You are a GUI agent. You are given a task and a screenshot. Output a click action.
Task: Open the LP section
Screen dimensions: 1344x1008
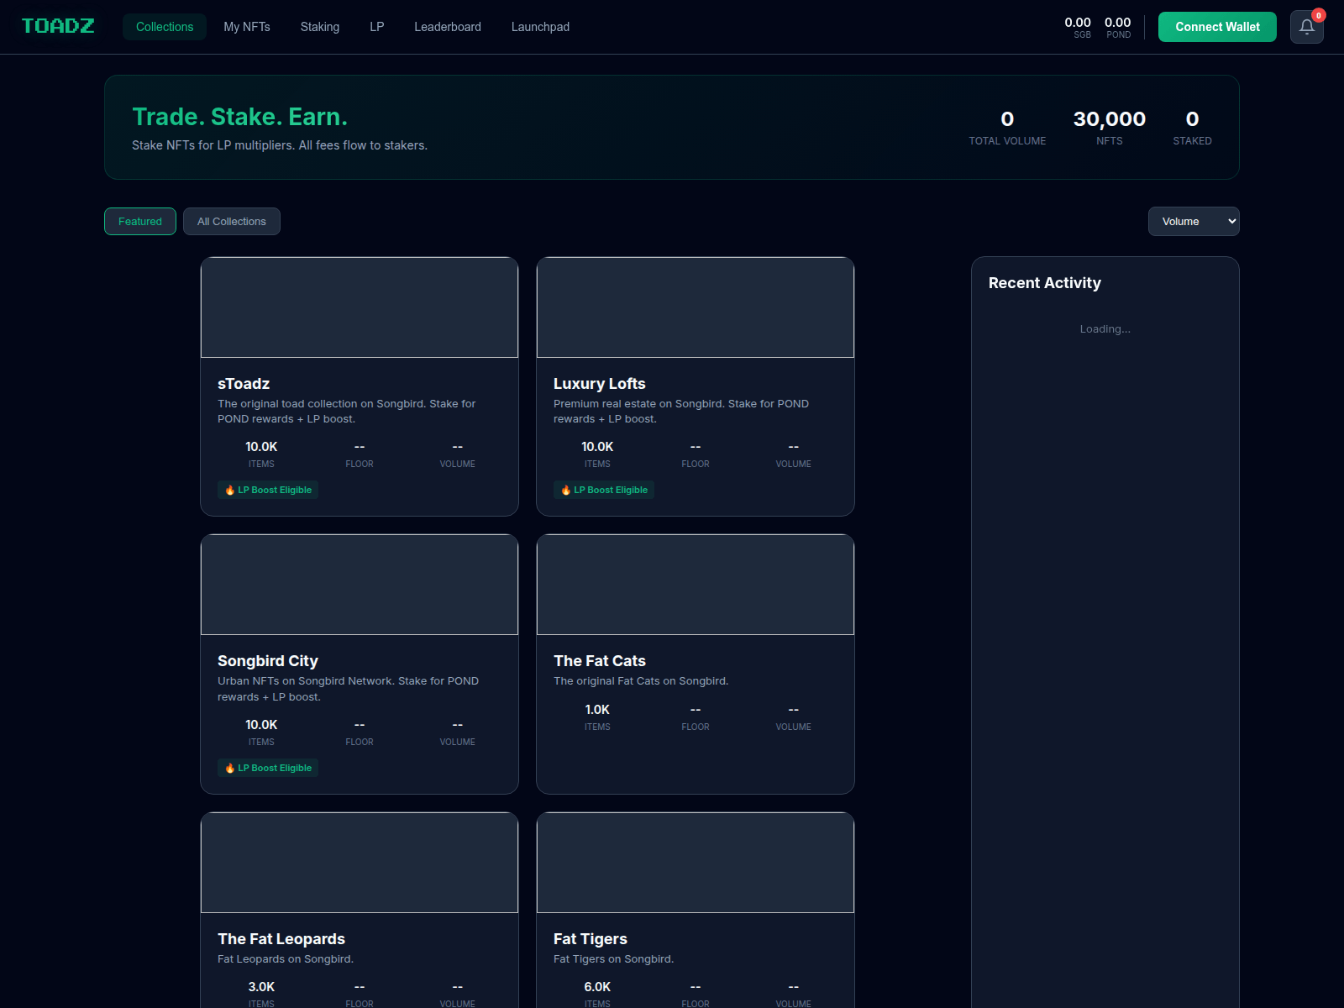point(375,26)
